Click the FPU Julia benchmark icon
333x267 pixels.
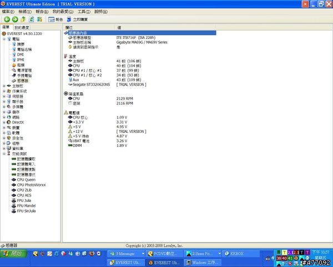(x=14, y=201)
